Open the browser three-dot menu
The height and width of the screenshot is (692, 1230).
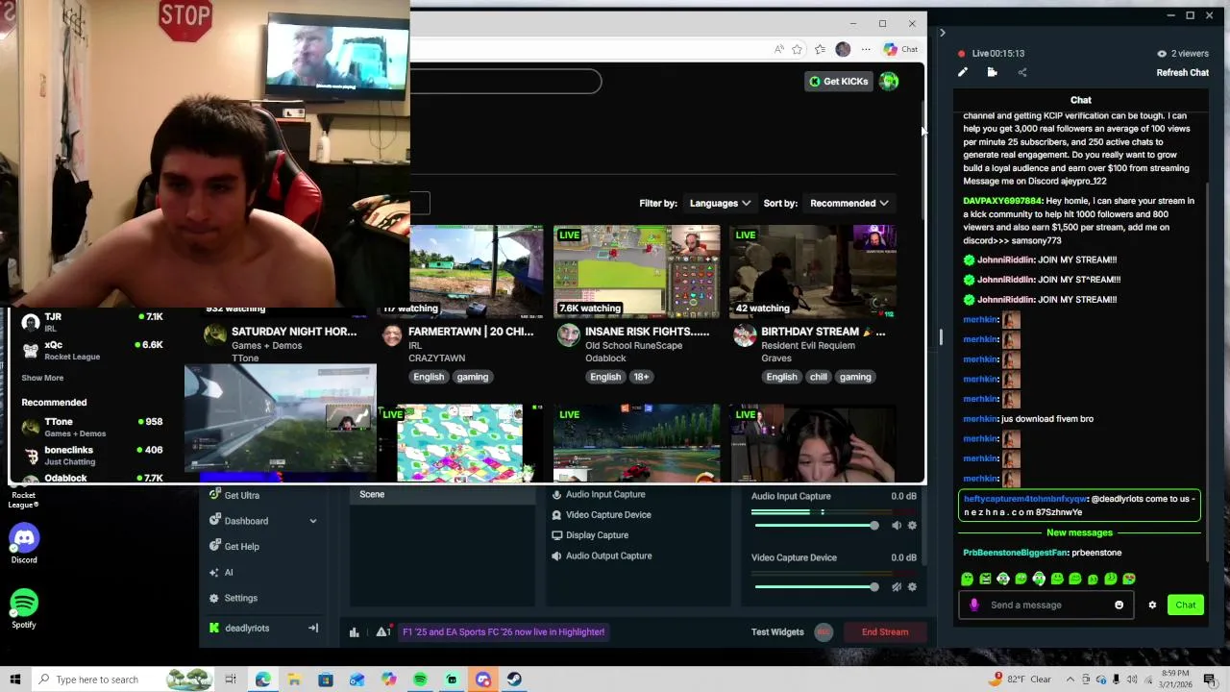coord(866,50)
